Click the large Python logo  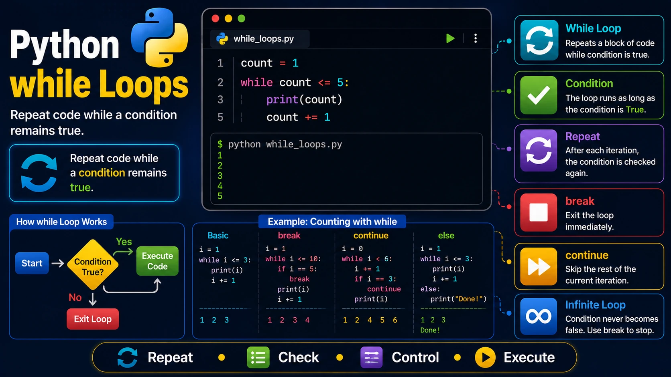159,38
